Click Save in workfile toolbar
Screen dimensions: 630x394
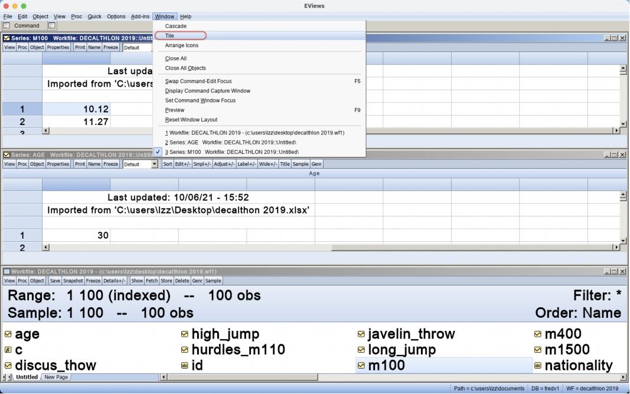click(x=55, y=281)
